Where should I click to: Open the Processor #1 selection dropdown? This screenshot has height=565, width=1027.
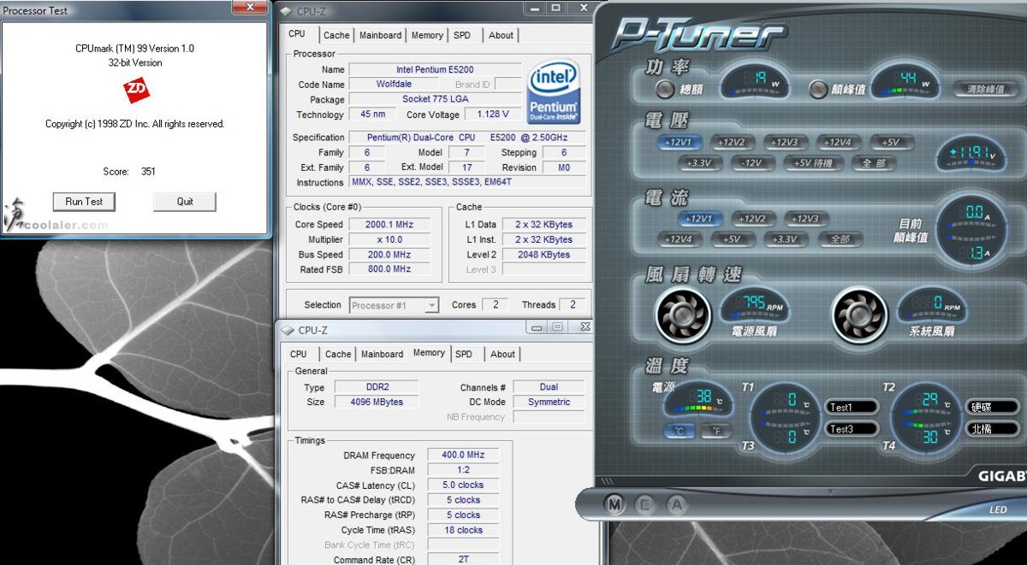click(394, 305)
